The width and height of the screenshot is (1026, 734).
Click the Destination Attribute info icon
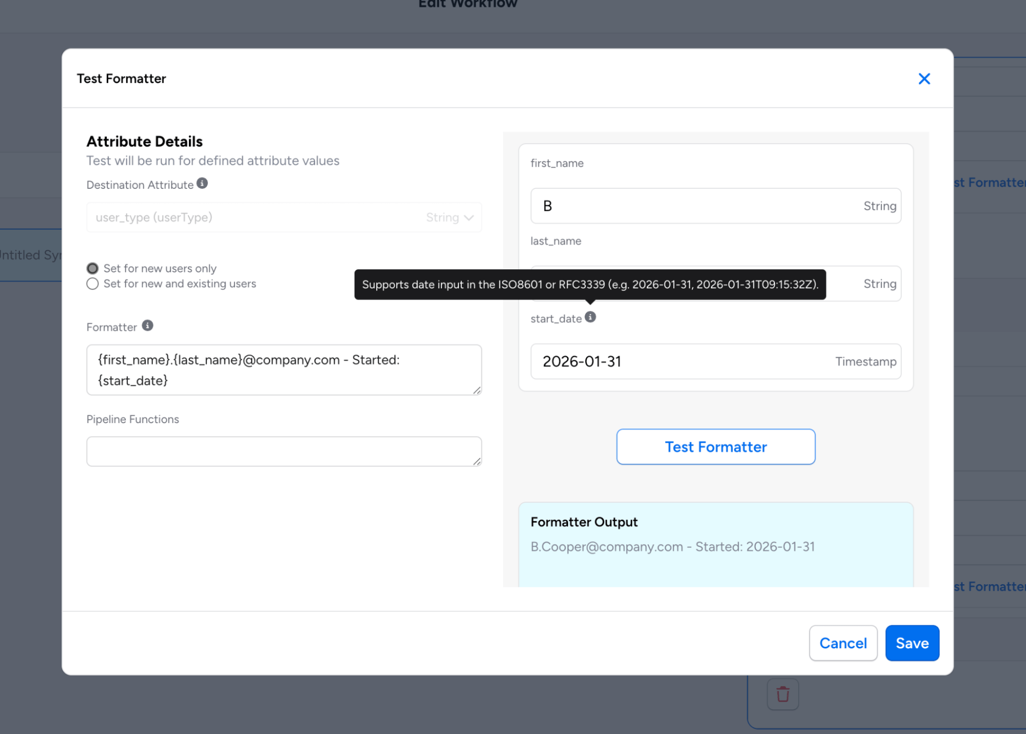[202, 184]
